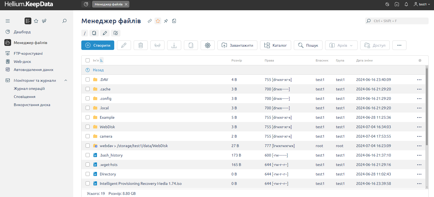
Task: Open the gear settings toolbar button
Action: (x=208, y=45)
